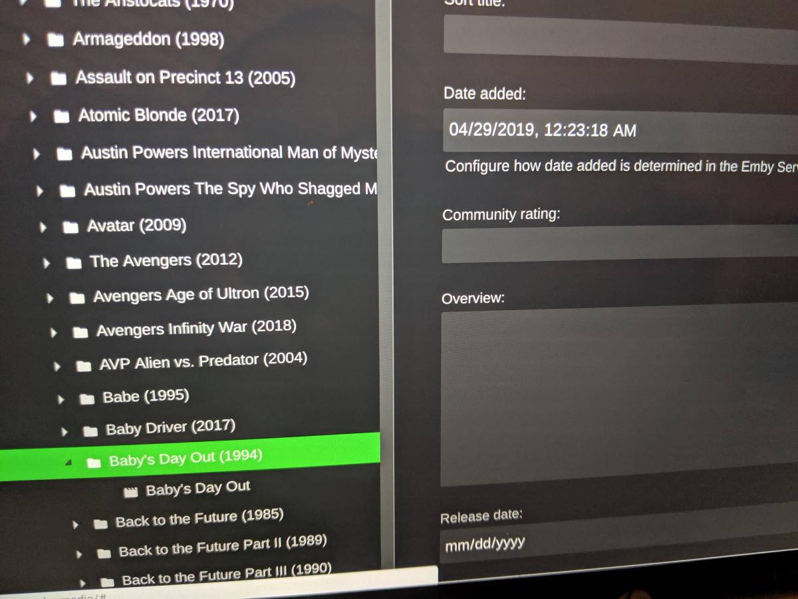Expand the Baby Driver (2017) arrow
This screenshot has height=599, width=798.
(65, 432)
